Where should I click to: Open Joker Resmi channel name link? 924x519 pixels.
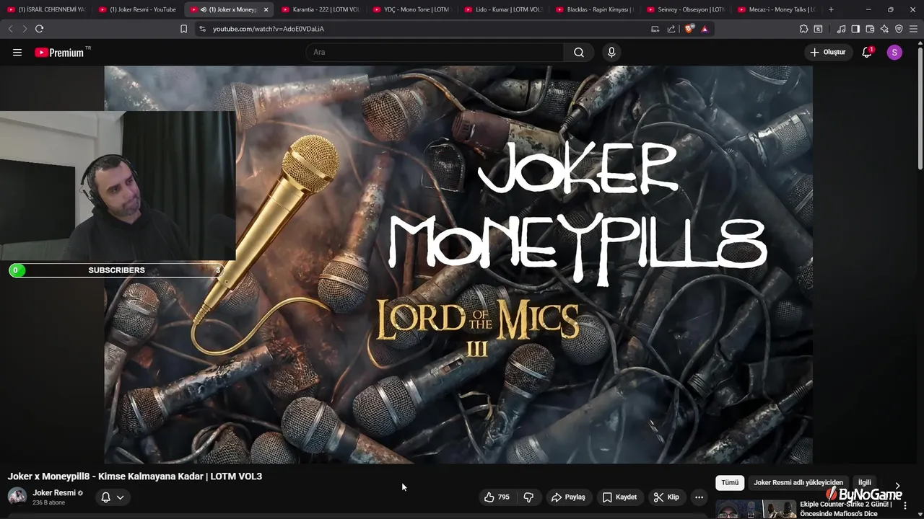click(54, 493)
